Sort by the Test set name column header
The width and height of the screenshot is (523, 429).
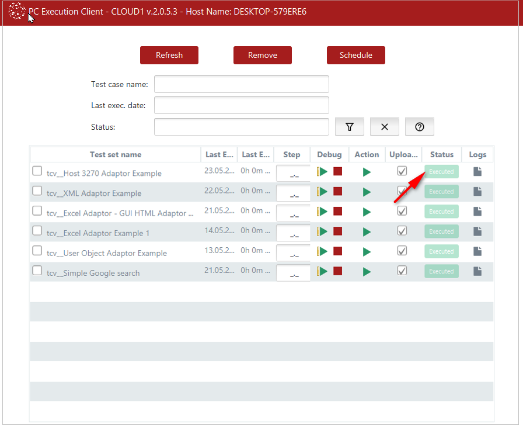[x=116, y=155]
